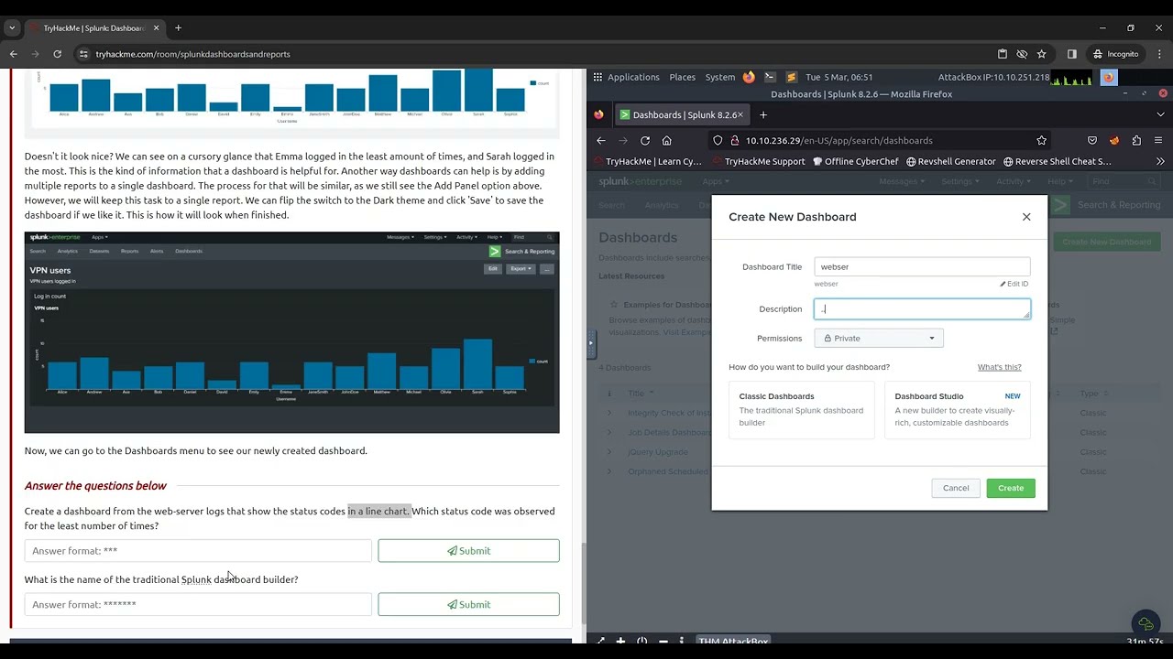Screen dimensions: 1173x659
Task: Close the TryHackMe Chrome tab
Action: [x=156, y=27]
